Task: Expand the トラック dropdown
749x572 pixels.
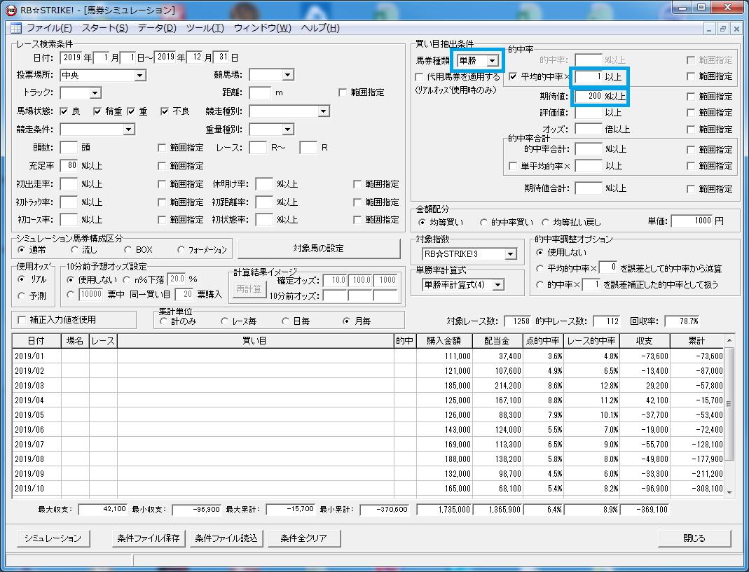Action: click(x=95, y=92)
